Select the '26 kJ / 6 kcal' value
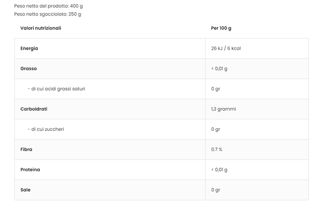This screenshot has height=211, width=331. 226,48
